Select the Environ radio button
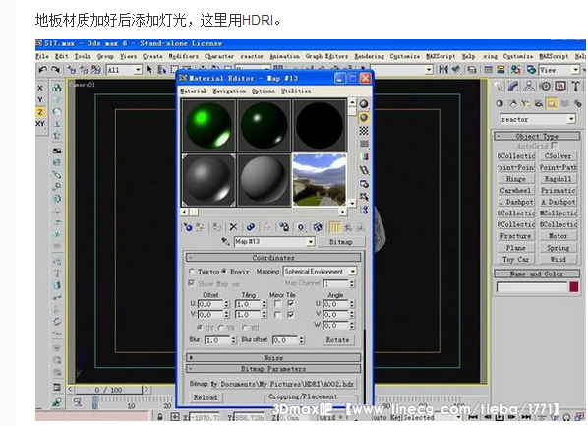This screenshot has width=588, height=426. [x=224, y=271]
